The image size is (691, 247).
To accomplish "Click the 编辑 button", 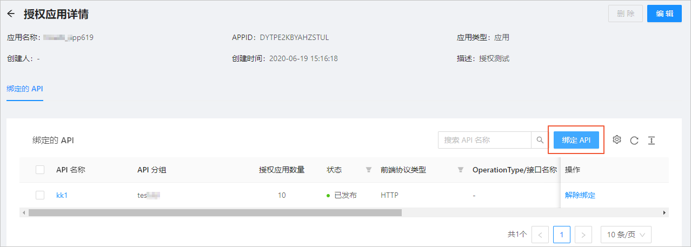I will [x=665, y=14].
